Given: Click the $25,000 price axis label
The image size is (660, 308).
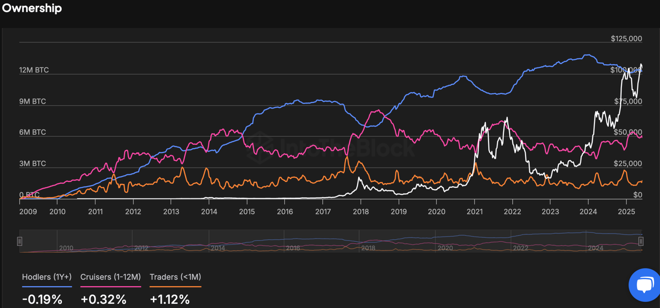Looking at the screenshot, I should point(627,163).
